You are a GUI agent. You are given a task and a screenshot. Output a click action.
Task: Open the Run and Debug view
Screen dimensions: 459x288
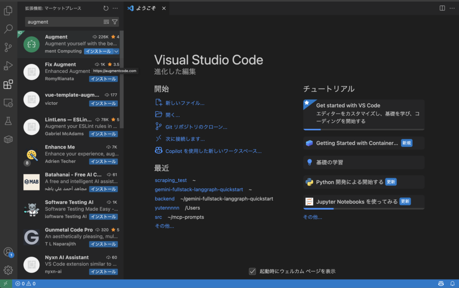[8, 65]
